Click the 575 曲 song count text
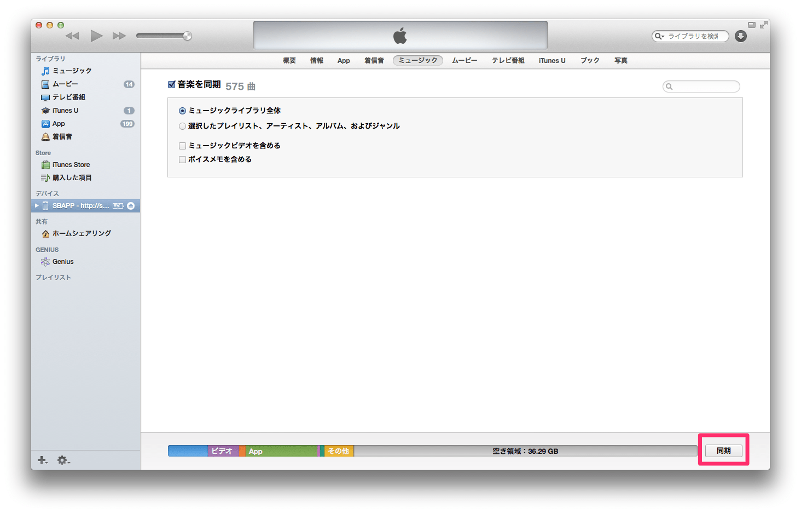The image size is (801, 513). click(240, 87)
